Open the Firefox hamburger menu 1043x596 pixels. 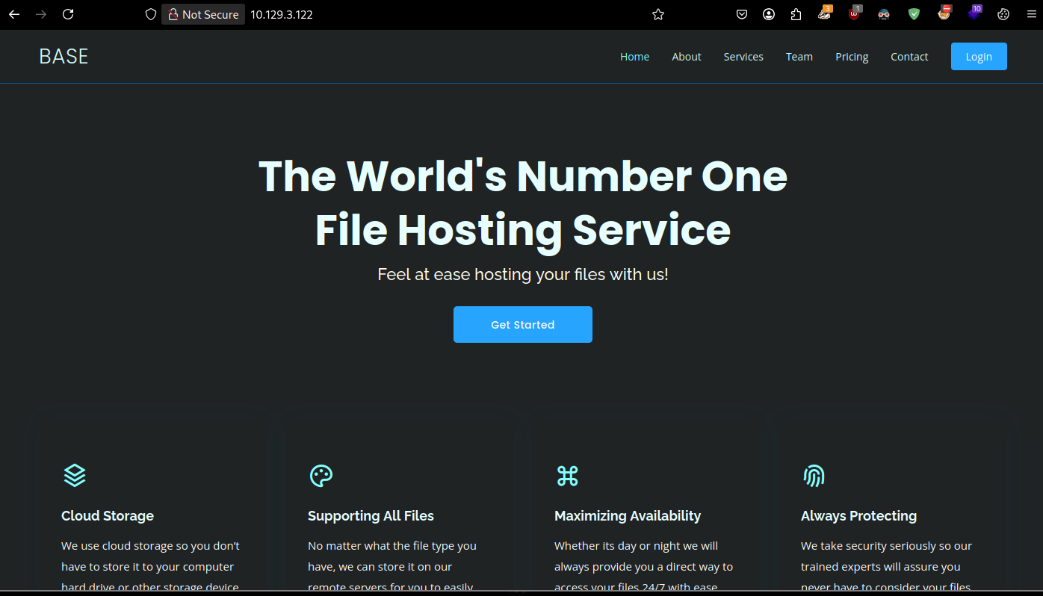(1030, 14)
